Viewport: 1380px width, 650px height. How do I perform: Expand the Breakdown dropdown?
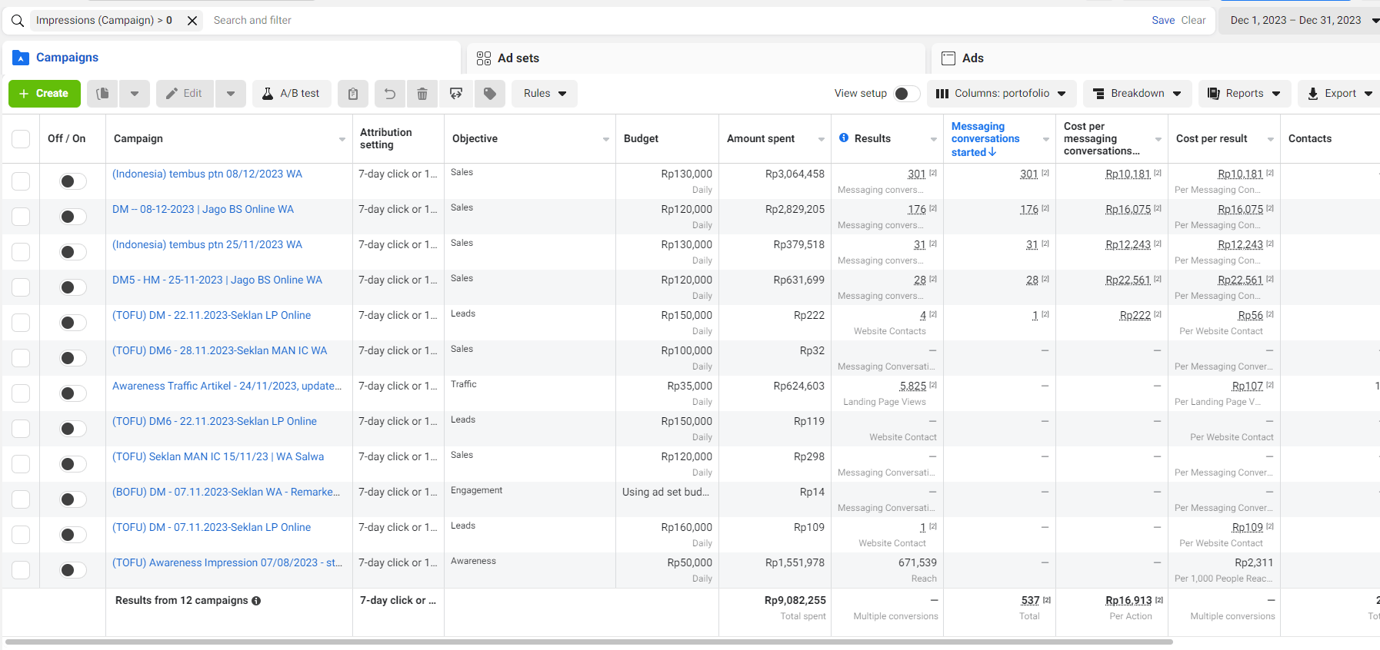(1137, 94)
